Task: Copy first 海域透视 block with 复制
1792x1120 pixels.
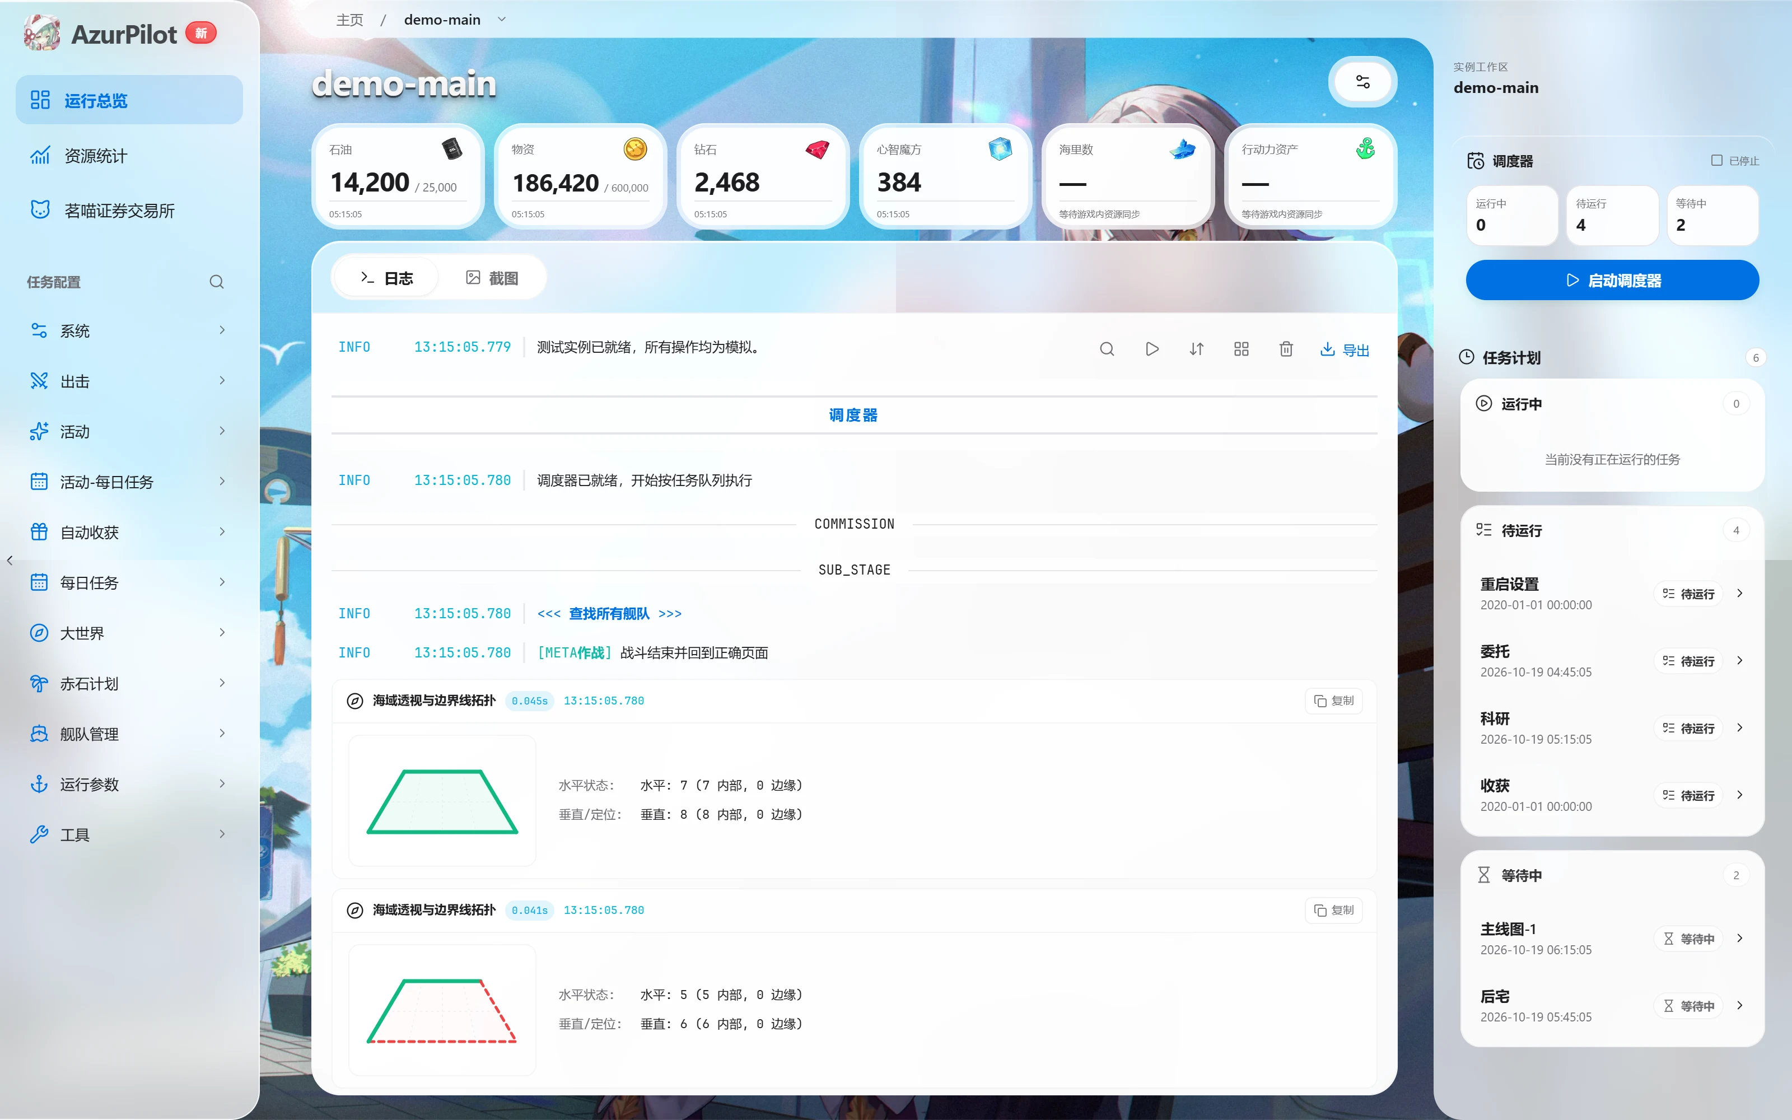Action: [1333, 701]
